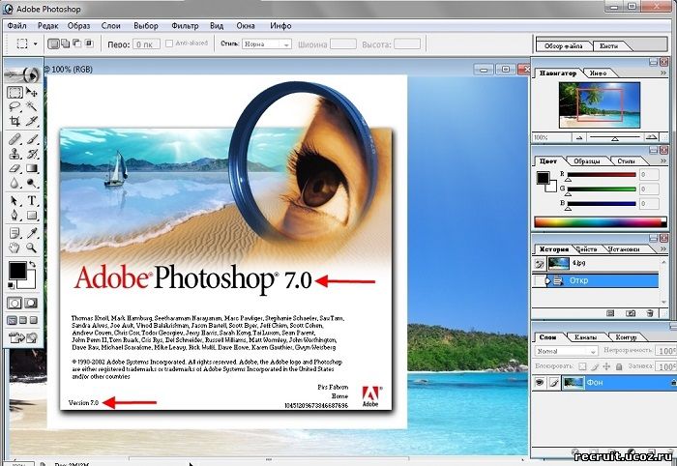This screenshot has height=466, width=677.
Task: Select the Blur tool
Action: coord(15,183)
